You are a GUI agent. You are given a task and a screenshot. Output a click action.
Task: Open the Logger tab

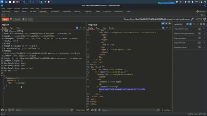[97, 12]
